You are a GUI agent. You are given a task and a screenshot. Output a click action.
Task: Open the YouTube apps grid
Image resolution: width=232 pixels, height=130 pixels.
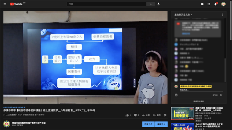pyautogui.click(x=209, y=4)
